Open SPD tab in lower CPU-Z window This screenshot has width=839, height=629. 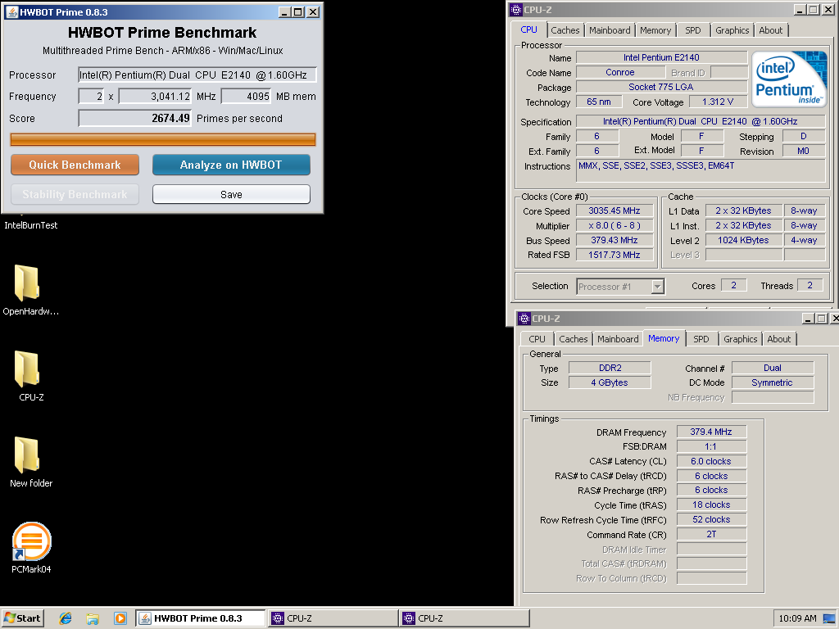[701, 339]
